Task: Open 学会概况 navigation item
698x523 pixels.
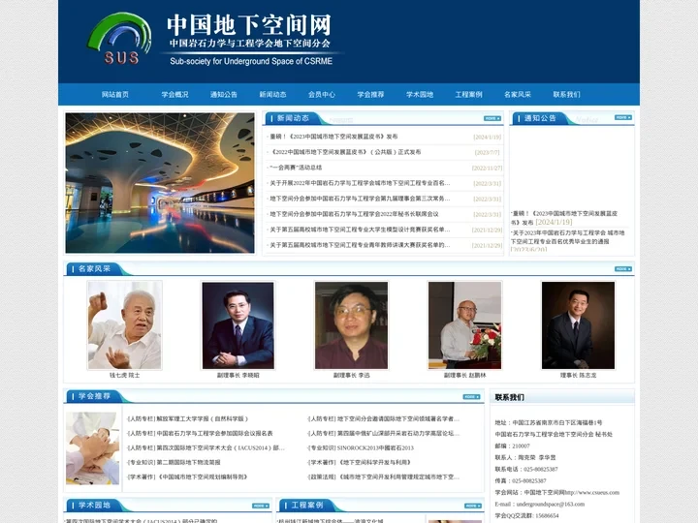Action: point(174,95)
